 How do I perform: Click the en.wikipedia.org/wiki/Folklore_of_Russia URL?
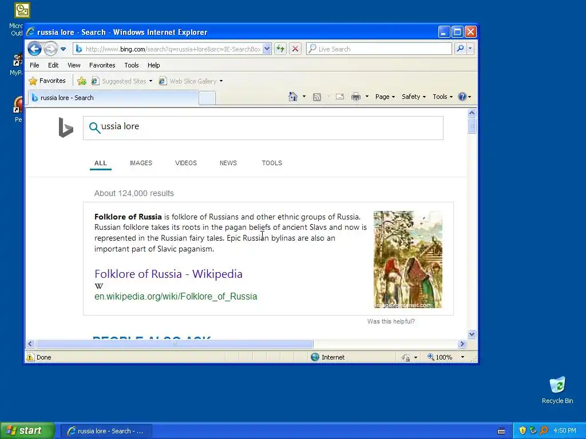(176, 297)
